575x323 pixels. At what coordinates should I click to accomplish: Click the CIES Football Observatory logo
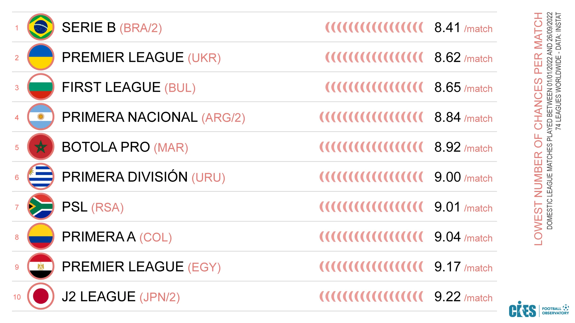(538, 310)
